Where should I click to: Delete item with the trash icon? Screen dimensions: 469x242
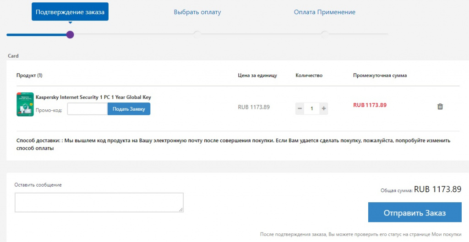point(440,107)
